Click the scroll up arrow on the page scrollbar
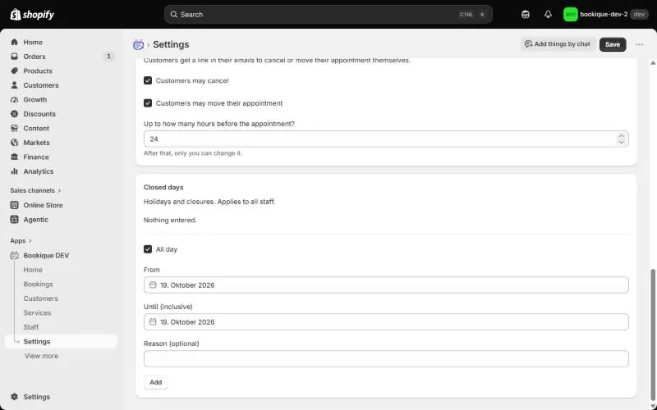Image resolution: width=657 pixels, height=410 pixels. pyautogui.click(x=653, y=63)
